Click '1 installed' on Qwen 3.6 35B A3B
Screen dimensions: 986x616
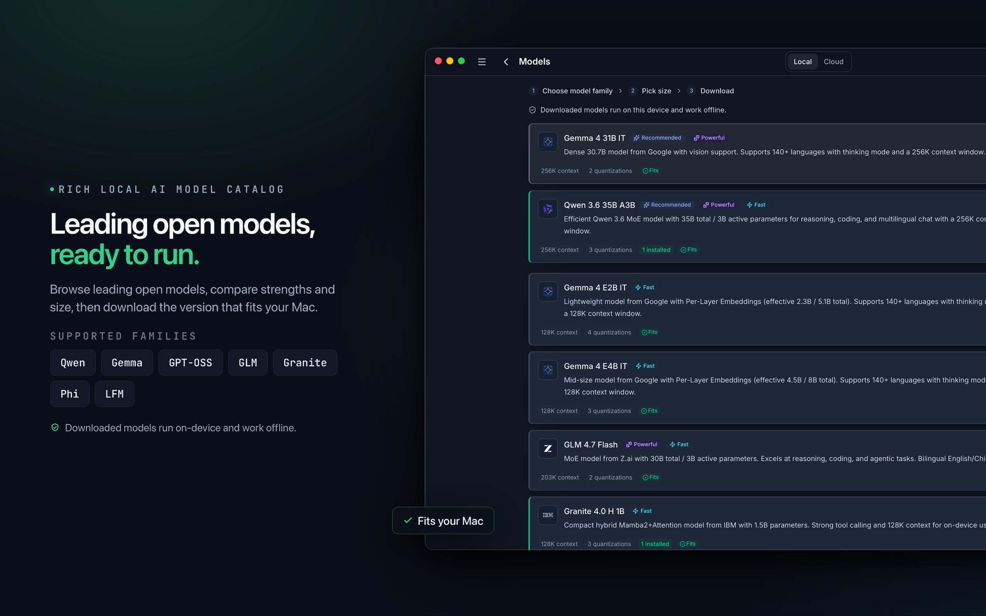pos(656,250)
